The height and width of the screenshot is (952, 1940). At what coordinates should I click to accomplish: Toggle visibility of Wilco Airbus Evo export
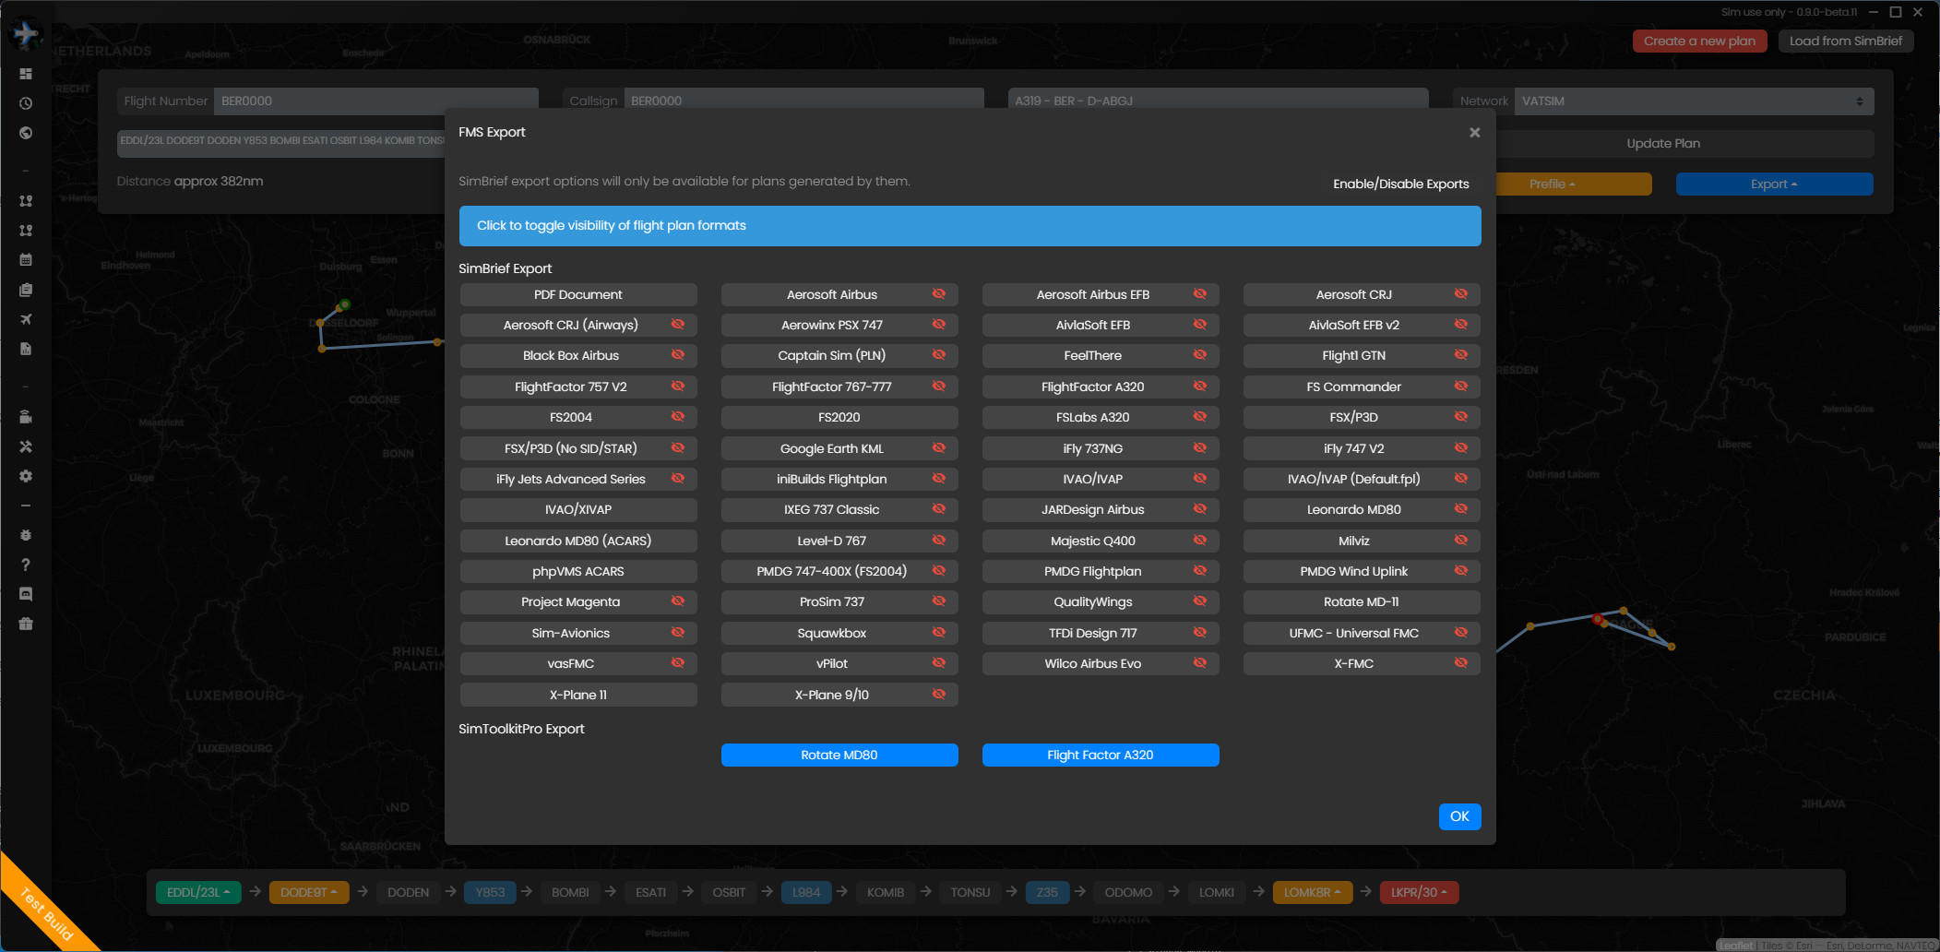pos(1200,663)
